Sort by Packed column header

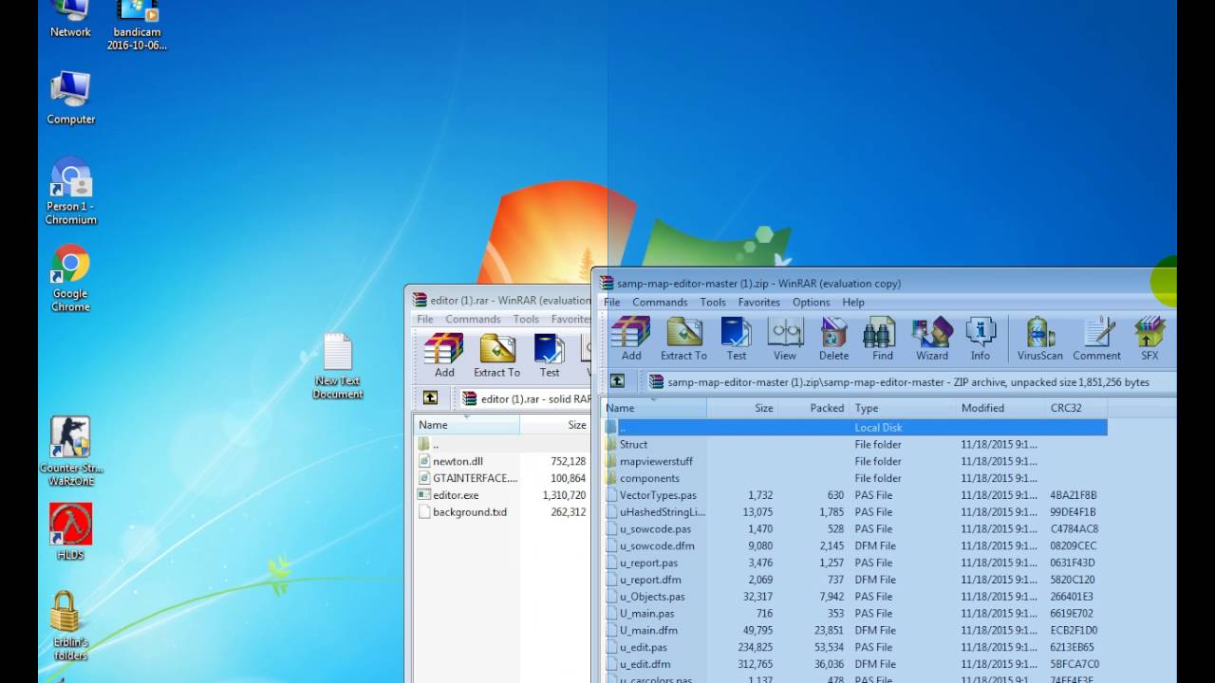(x=813, y=408)
